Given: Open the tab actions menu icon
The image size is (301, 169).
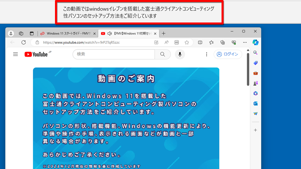Looking at the screenshot, I should 32,33.
